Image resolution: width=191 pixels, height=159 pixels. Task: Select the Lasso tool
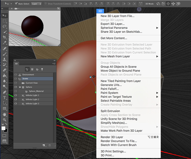pyautogui.click(x=4, y=26)
